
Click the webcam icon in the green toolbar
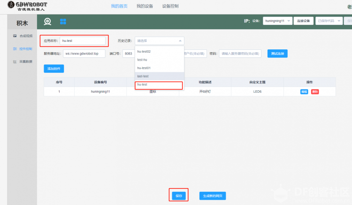pyautogui.click(x=47, y=22)
